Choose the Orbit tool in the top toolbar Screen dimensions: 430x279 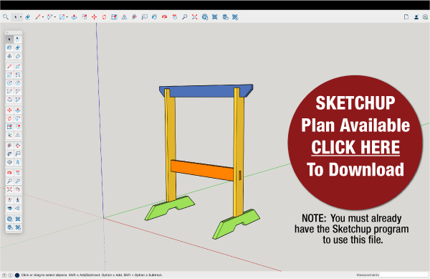[164, 17]
